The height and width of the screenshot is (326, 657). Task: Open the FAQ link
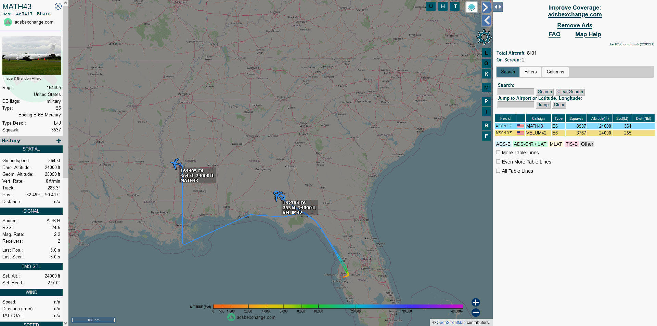(x=554, y=34)
